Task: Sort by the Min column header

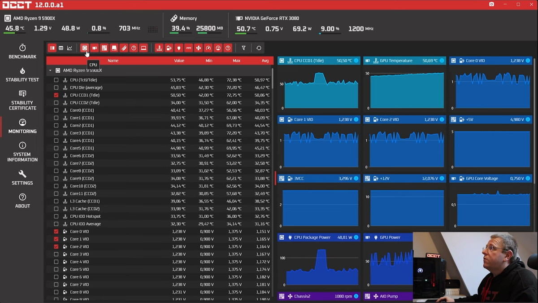Action: 209,61
